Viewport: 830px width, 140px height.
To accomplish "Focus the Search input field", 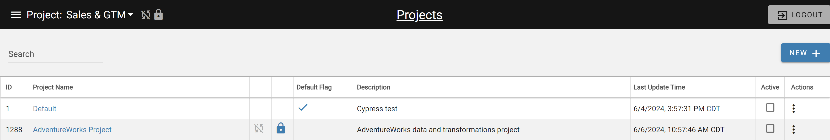I will point(55,54).
